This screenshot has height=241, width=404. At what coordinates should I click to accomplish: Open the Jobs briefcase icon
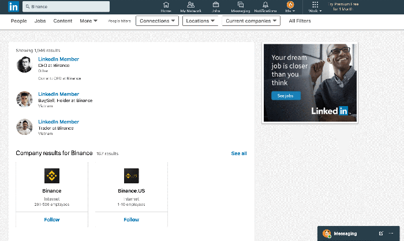click(216, 7)
